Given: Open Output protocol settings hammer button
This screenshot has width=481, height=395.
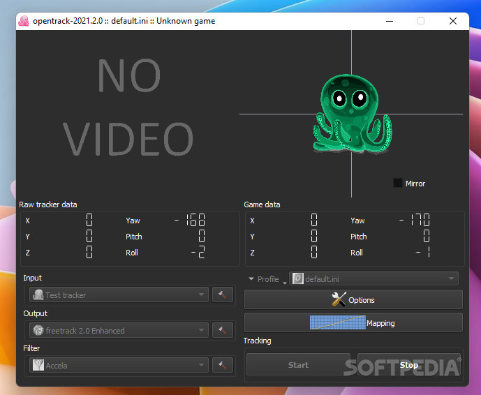Looking at the screenshot, I should (223, 330).
